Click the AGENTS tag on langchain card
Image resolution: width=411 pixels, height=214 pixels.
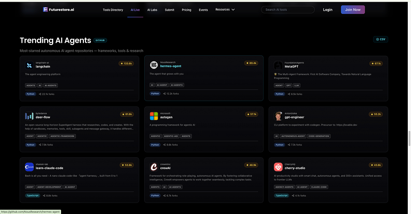[31, 85]
